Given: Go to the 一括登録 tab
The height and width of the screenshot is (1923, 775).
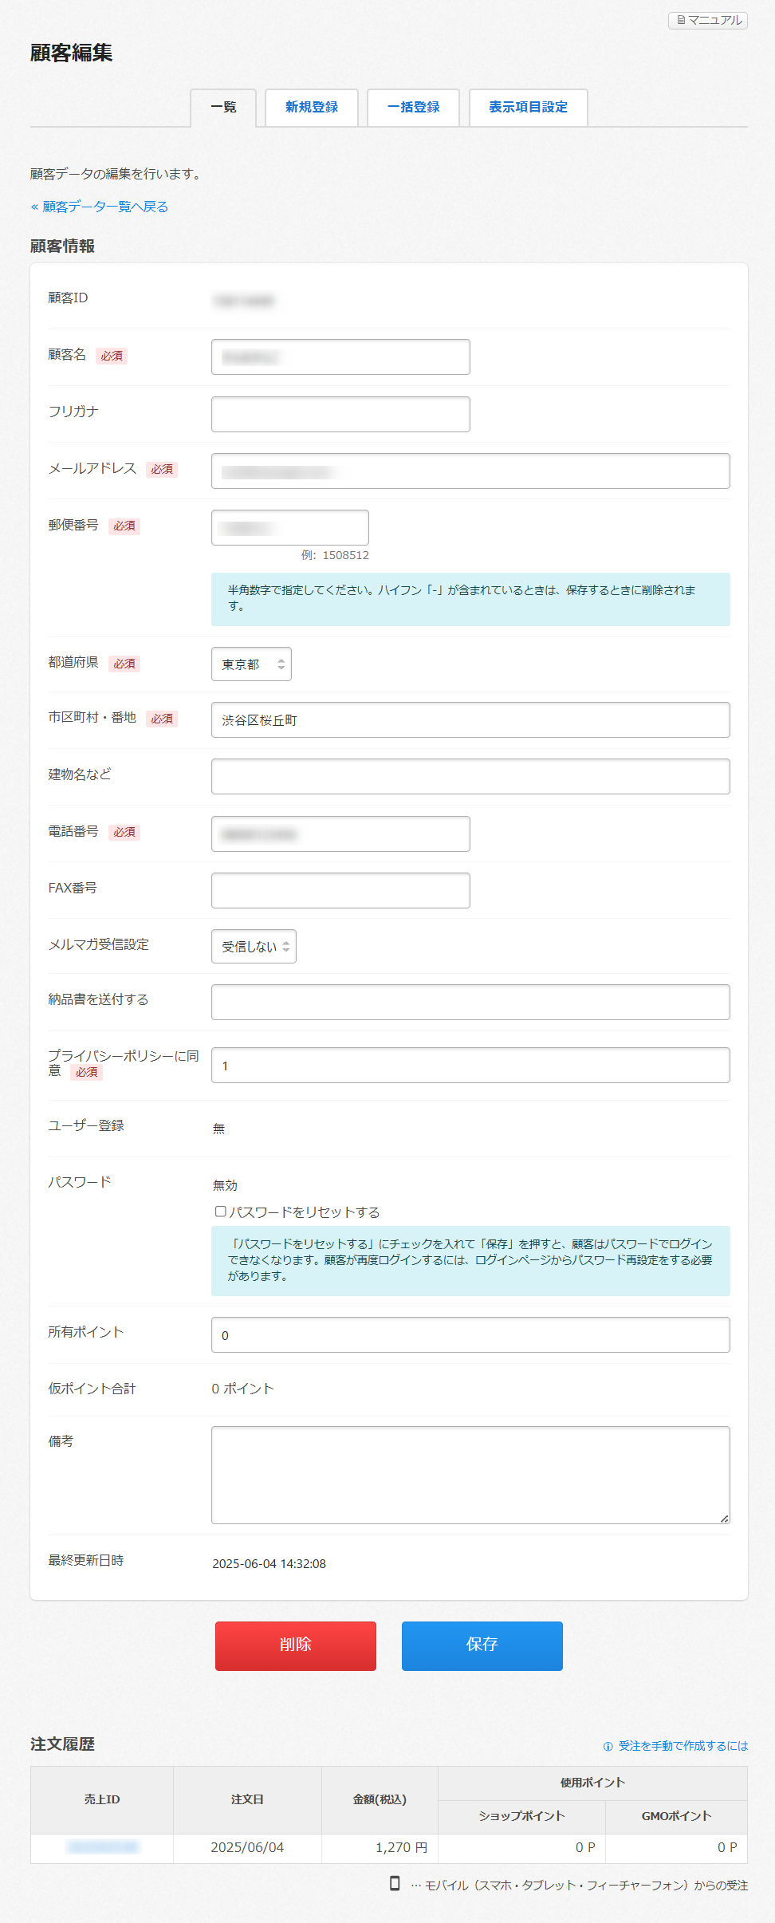Looking at the screenshot, I should (413, 108).
